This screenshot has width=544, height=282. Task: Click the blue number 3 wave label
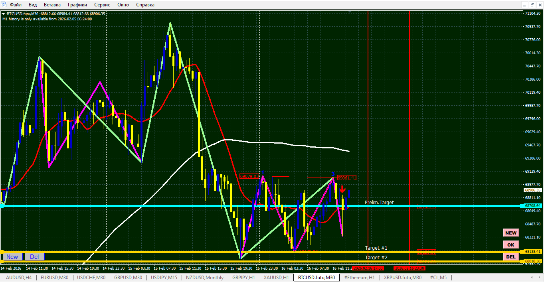pyautogui.click(x=333, y=174)
